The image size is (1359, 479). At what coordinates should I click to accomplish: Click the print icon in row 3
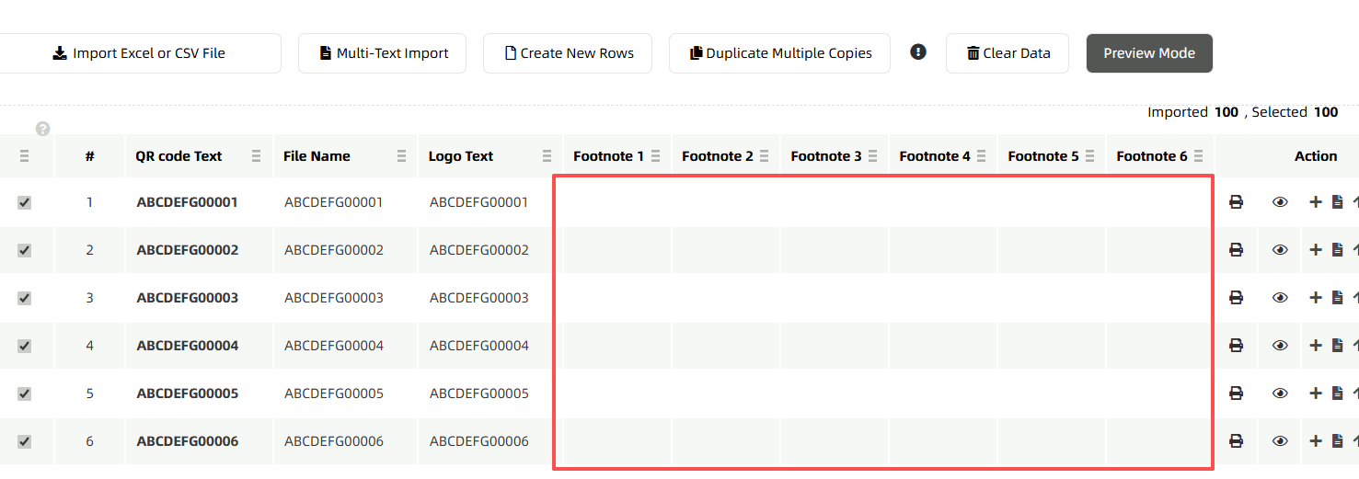[x=1236, y=298]
